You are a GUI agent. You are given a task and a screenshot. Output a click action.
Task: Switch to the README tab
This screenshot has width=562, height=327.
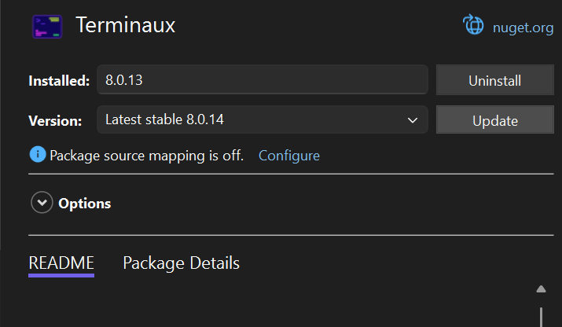61,263
